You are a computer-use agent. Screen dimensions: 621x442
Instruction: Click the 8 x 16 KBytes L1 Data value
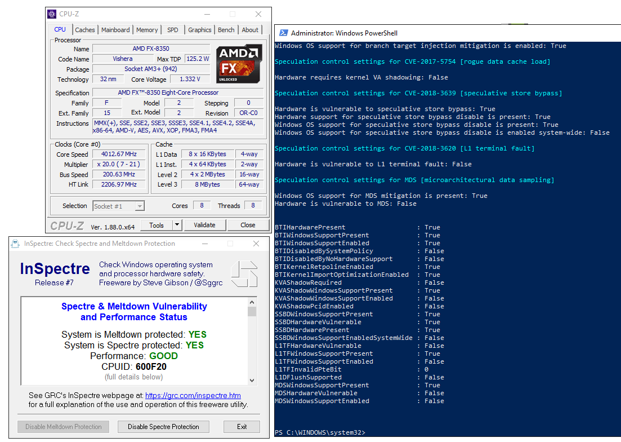(208, 154)
